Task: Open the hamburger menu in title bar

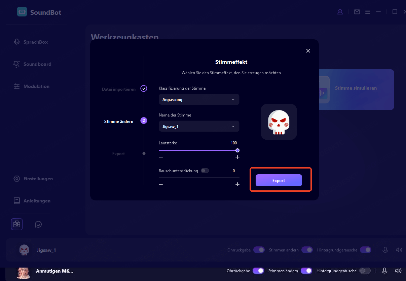Action: point(368,12)
